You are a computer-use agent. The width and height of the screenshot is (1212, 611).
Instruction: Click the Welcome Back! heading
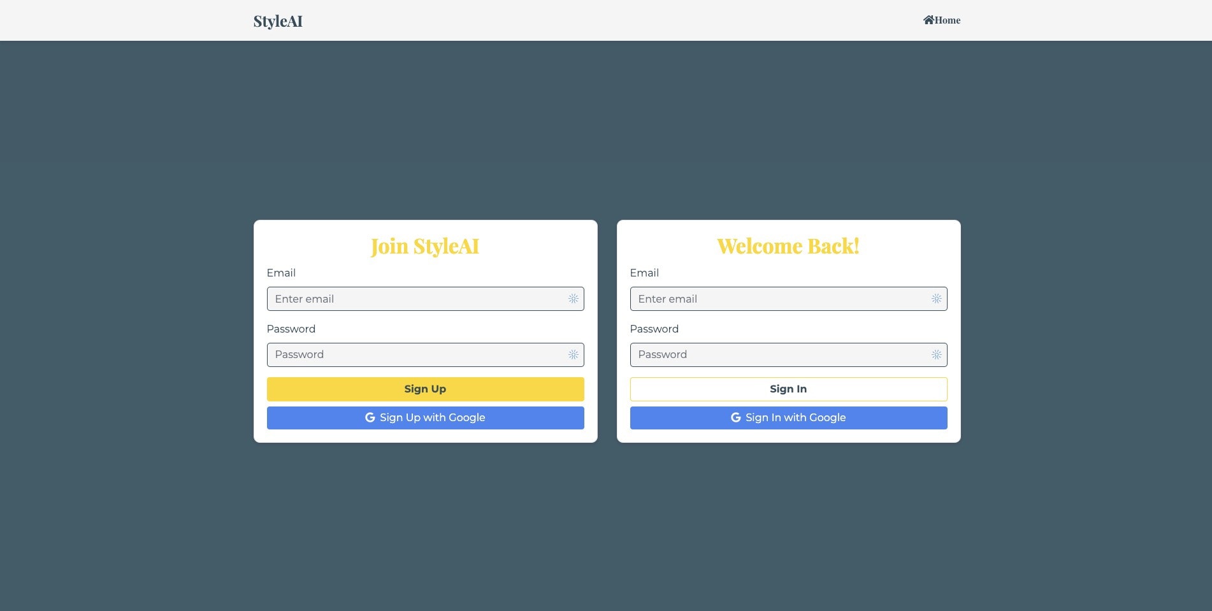(x=788, y=246)
